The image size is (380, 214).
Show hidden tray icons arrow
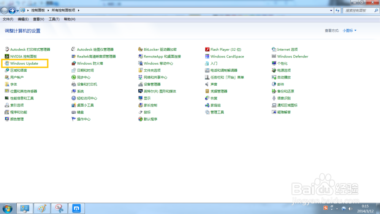(337, 209)
